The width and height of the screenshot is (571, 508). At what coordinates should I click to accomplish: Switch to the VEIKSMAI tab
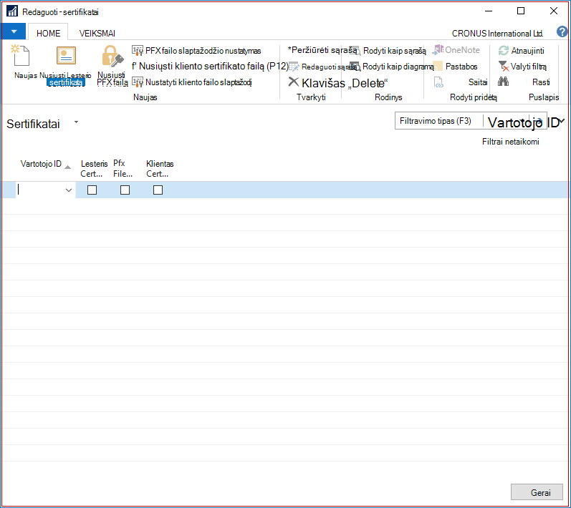coord(97,34)
